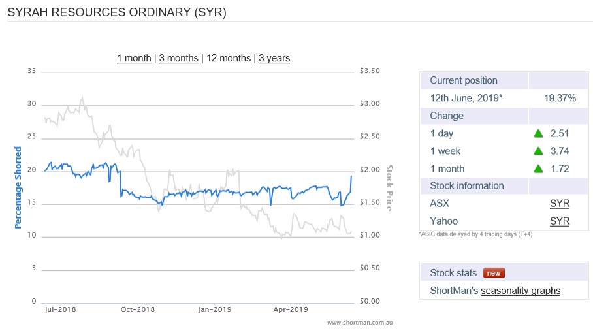This screenshot has width=593, height=333.
Task: Click the Stock information section header
Action: 466,186
